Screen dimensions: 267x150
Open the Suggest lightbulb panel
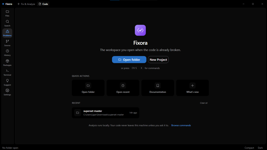[7, 82]
